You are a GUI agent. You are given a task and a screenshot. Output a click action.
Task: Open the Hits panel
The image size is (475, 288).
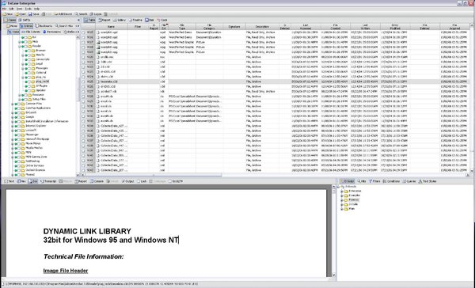pos(362,181)
